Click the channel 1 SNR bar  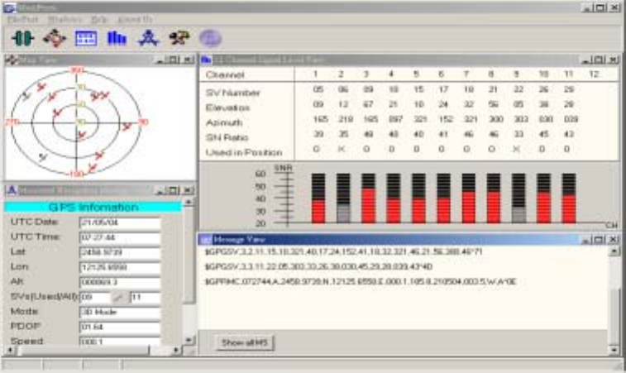tap(318, 198)
